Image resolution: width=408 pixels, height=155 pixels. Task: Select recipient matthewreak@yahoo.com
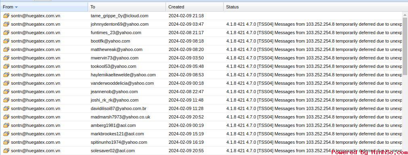click(x=117, y=49)
